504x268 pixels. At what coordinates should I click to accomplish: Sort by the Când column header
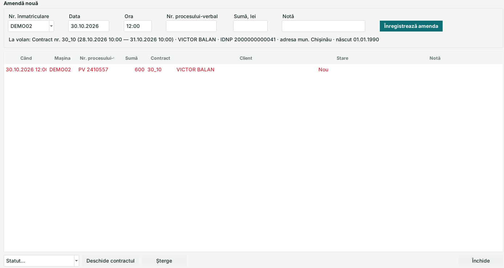[26, 58]
